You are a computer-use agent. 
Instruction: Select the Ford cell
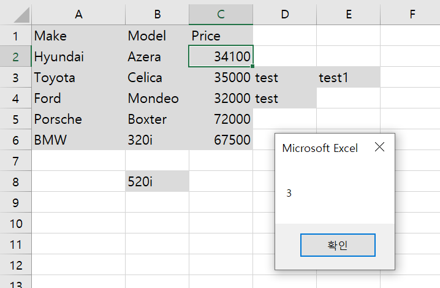click(x=78, y=98)
